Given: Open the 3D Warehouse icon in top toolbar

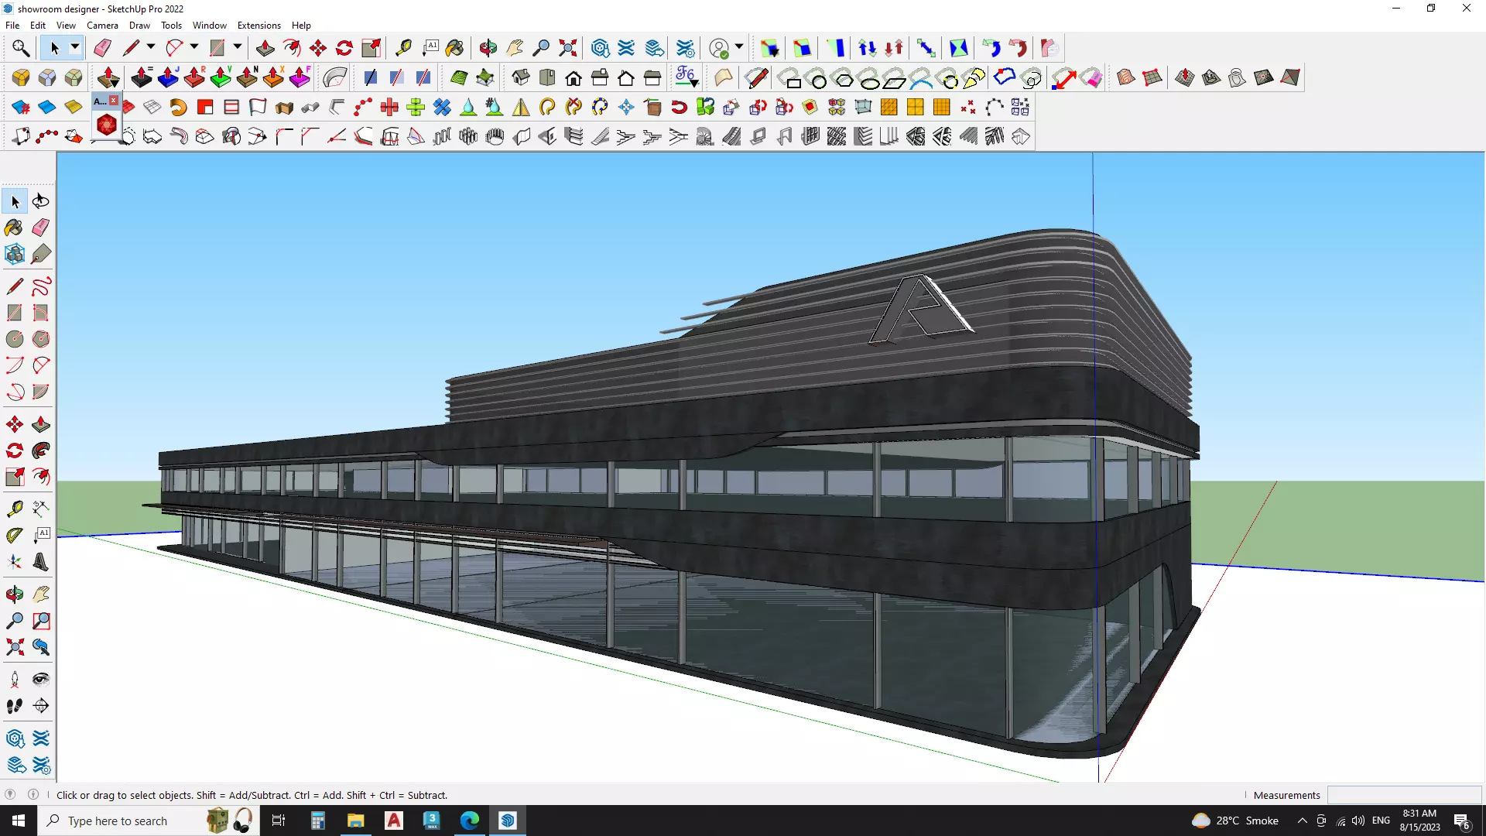Looking at the screenshot, I should (x=600, y=48).
